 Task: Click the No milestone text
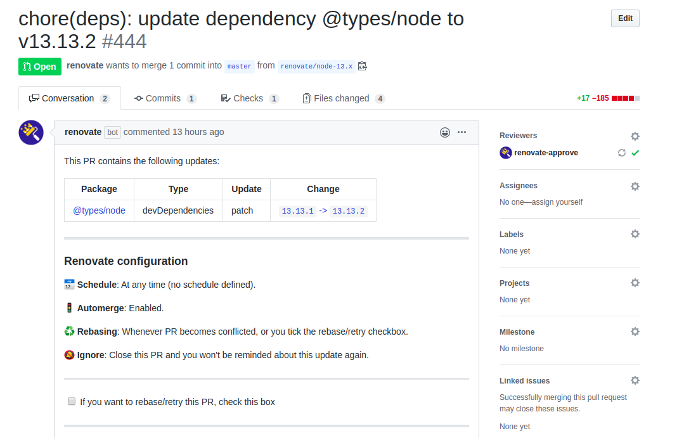click(522, 349)
